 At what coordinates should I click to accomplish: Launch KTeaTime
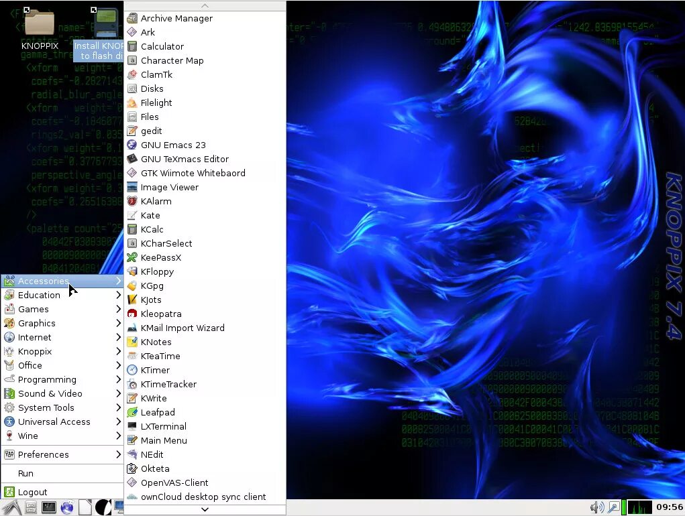(x=205, y=356)
